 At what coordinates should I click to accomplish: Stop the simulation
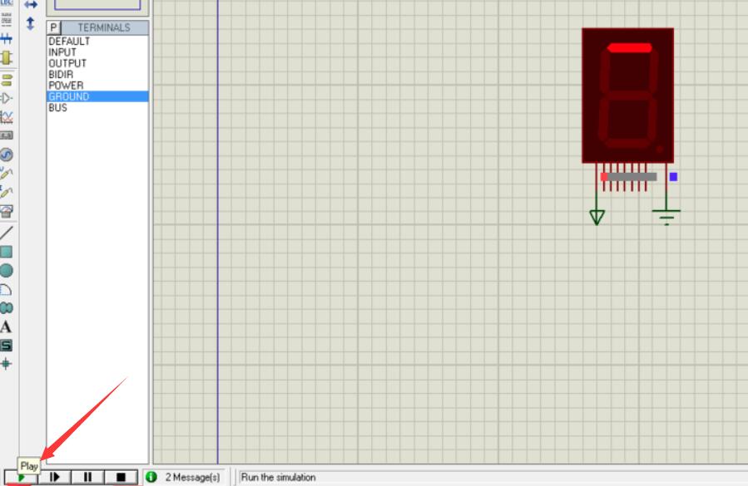[x=121, y=477]
